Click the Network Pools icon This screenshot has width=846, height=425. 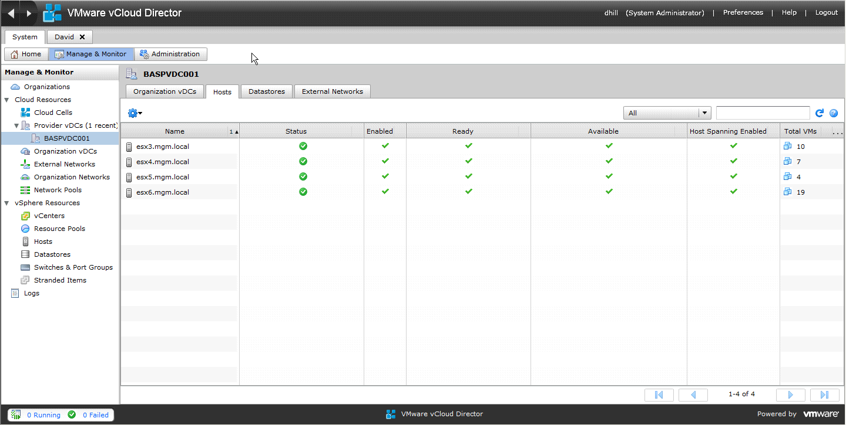pos(25,190)
